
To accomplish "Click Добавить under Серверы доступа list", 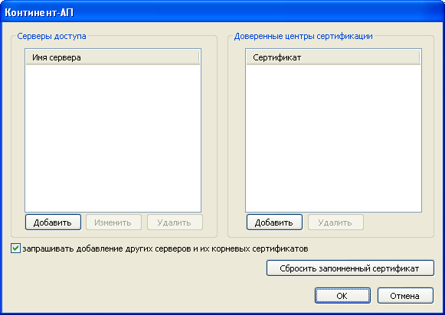I will (53, 222).
